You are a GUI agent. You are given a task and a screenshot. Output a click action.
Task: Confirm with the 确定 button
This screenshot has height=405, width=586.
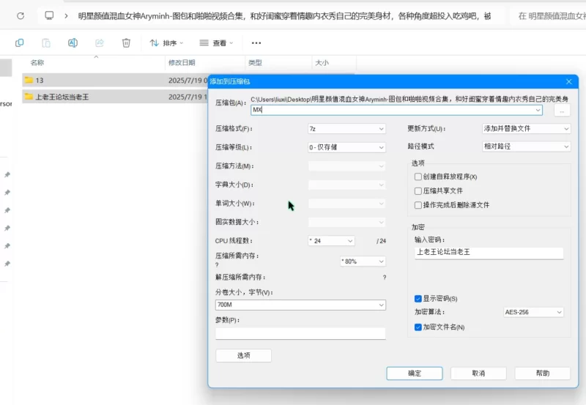[x=415, y=374]
